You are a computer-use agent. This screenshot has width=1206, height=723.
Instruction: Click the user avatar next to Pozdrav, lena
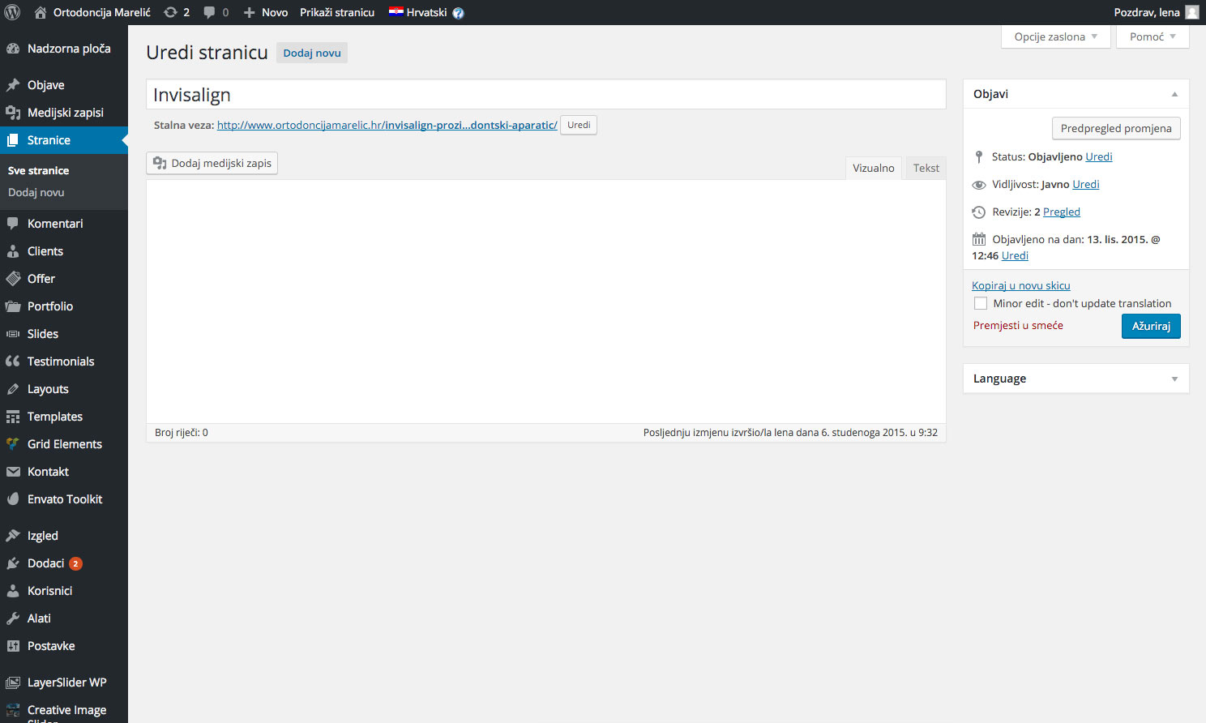click(x=1191, y=12)
